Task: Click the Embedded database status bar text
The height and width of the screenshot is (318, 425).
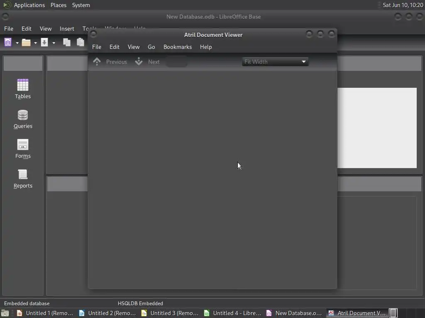Action: tap(27, 304)
